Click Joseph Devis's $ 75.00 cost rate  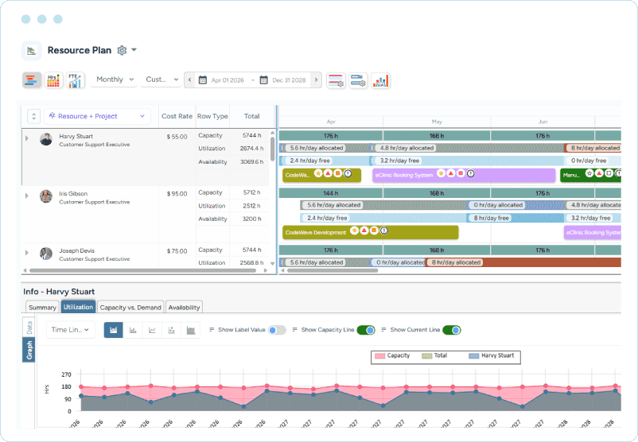pos(177,251)
